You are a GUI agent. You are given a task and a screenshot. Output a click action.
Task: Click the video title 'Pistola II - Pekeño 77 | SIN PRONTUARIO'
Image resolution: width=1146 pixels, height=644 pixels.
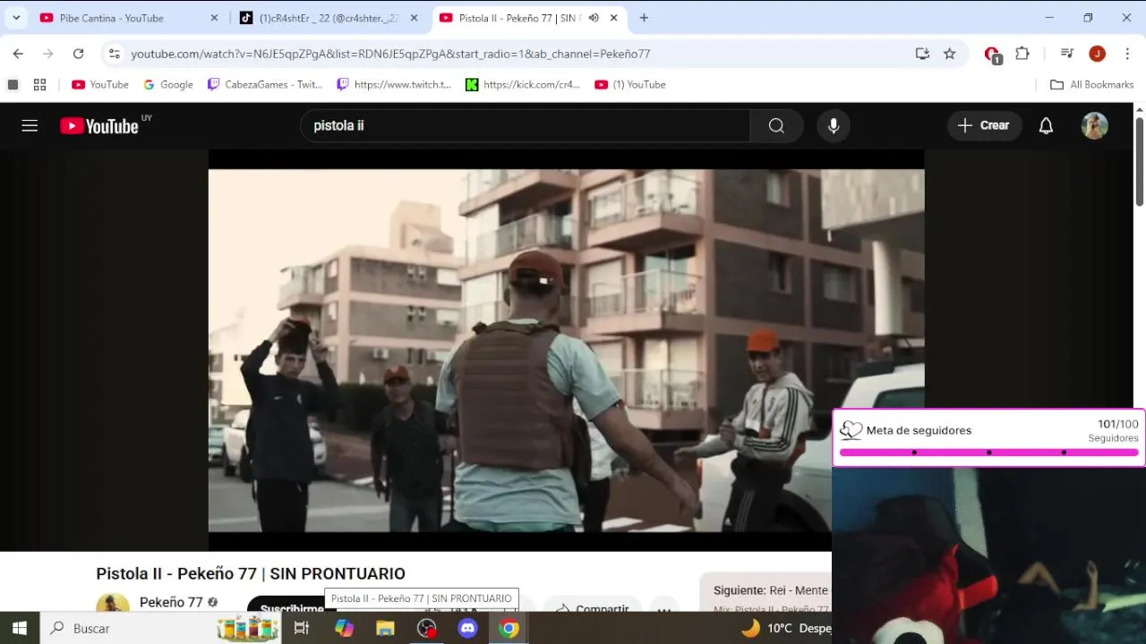[x=251, y=573]
